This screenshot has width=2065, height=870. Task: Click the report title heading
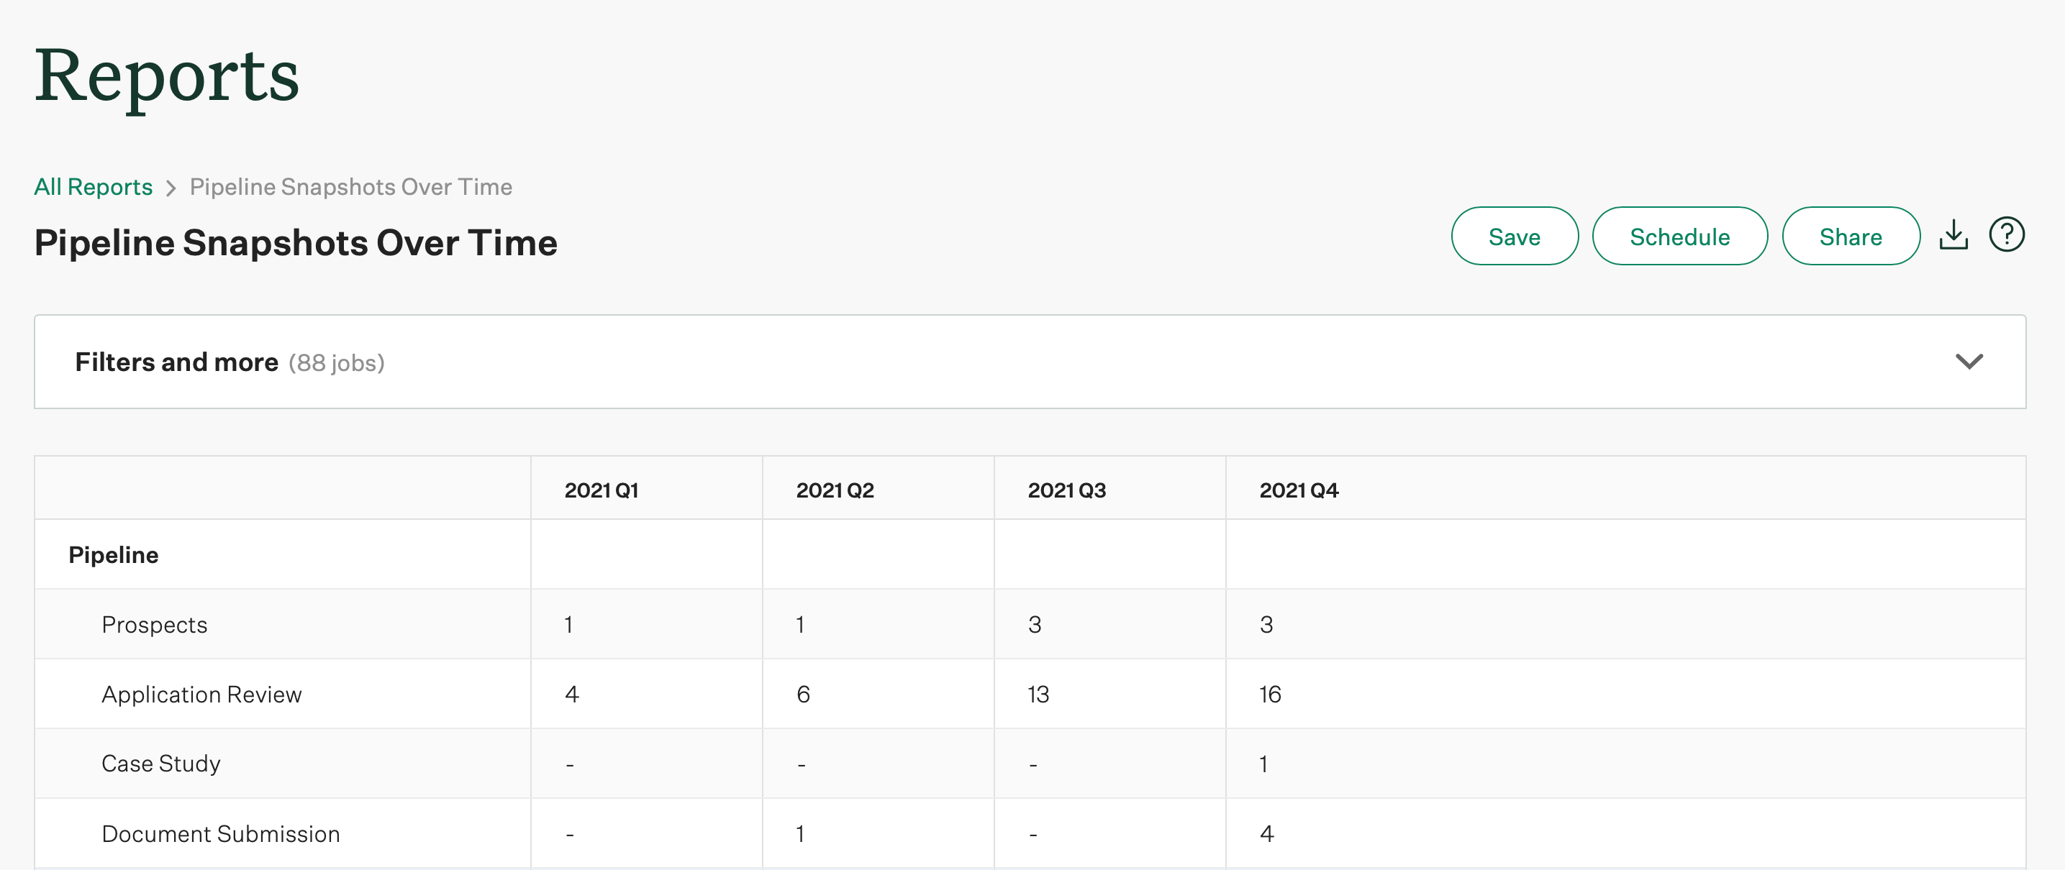click(x=296, y=242)
